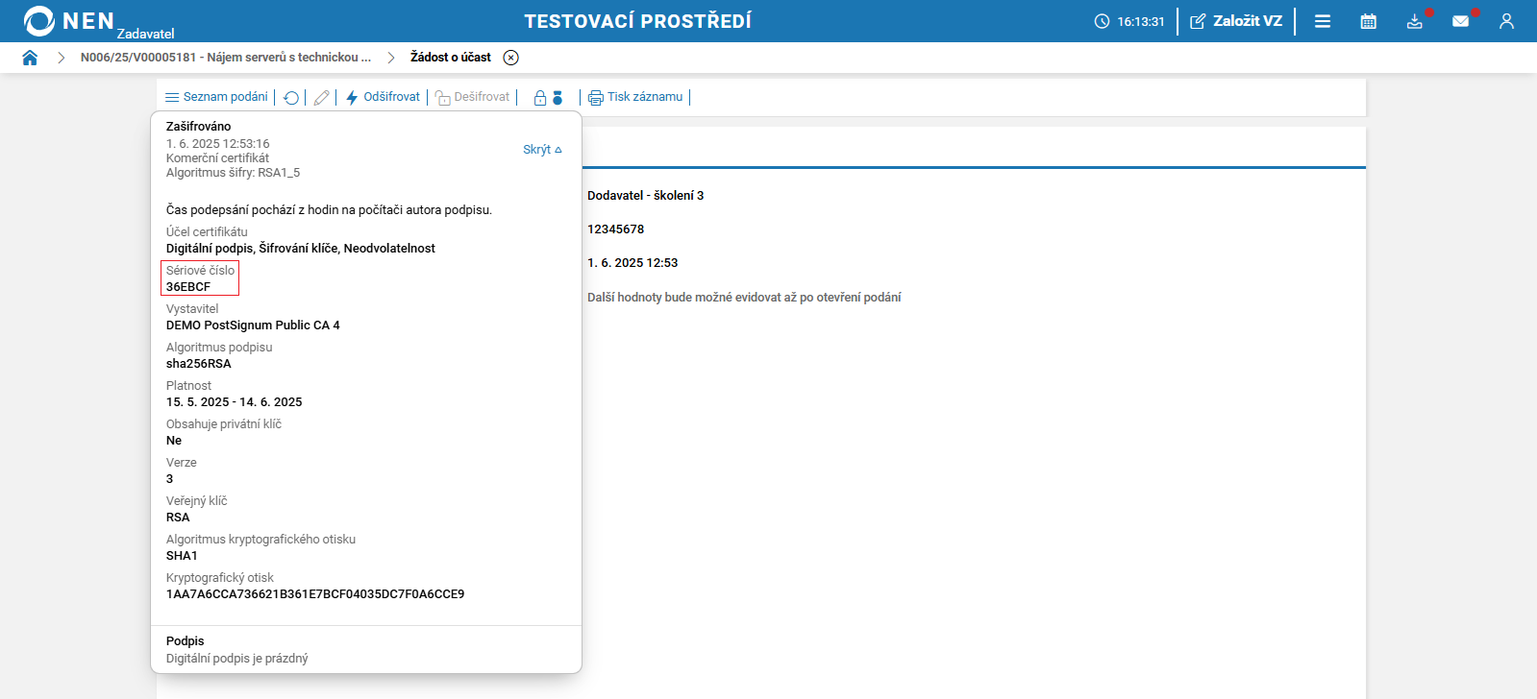Go to the home page icon
The height and width of the screenshot is (699, 1537).
[30, 58]
